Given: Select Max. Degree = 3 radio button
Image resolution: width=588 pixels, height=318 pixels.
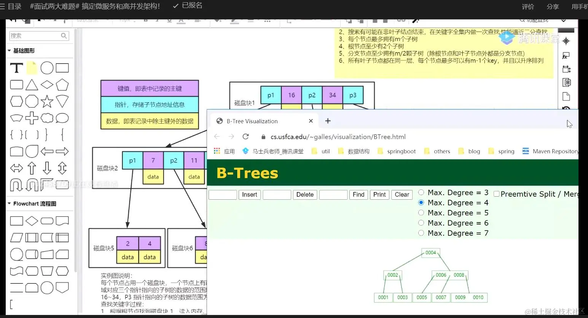Looking at the screenshot, I should click(x=421, y=192).
